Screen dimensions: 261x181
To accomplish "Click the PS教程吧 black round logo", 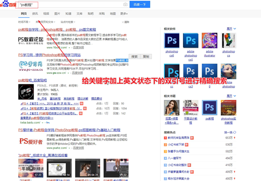I will pos(26,92).
